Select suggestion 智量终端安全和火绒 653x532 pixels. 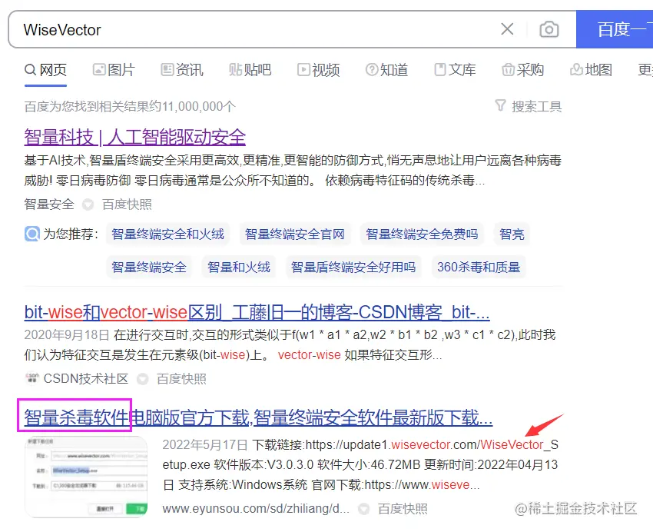pyautogui.click(x=167, y=234)
